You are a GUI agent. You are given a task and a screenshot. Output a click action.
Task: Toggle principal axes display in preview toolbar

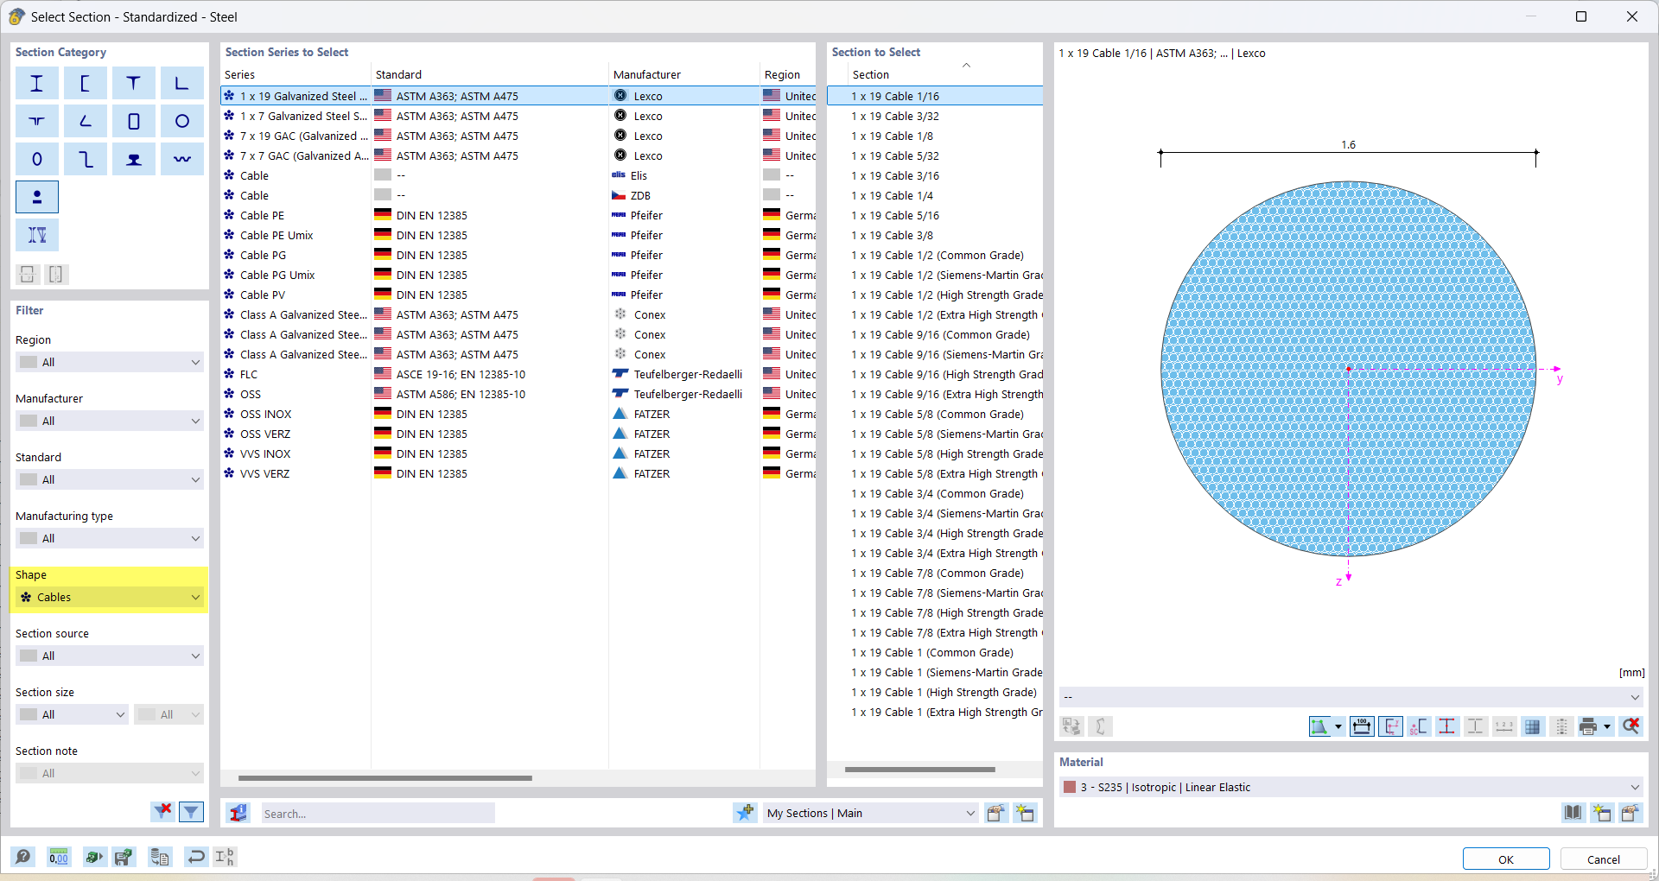(x=1390, y=726)
